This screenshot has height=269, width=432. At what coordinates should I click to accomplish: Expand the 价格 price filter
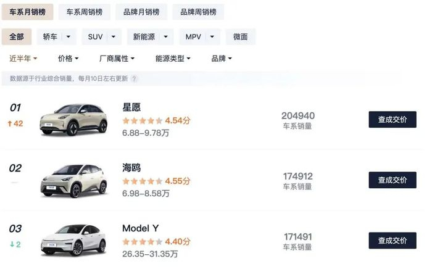(x=68, y=59)
